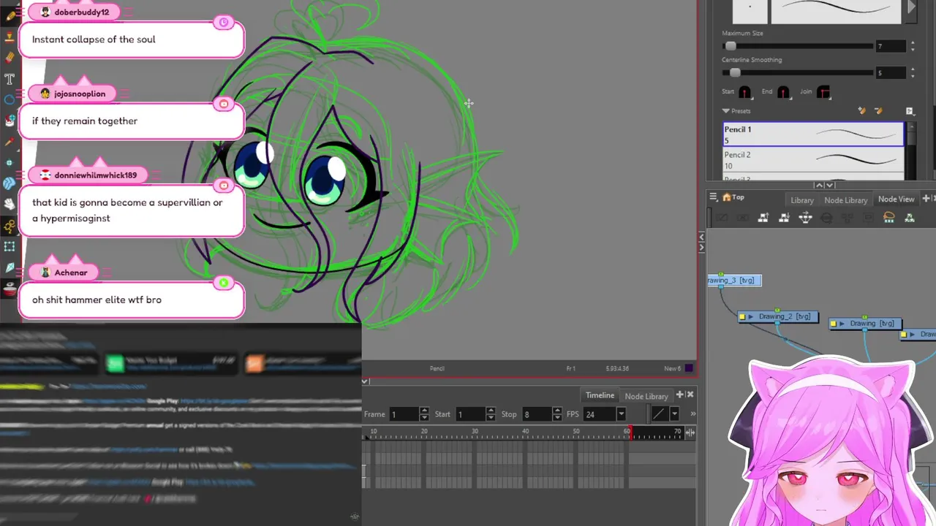Viewport: 936px width, 526px height.
Task: Open the Node View panel menu icon
Action: click(x=713, y=197)
